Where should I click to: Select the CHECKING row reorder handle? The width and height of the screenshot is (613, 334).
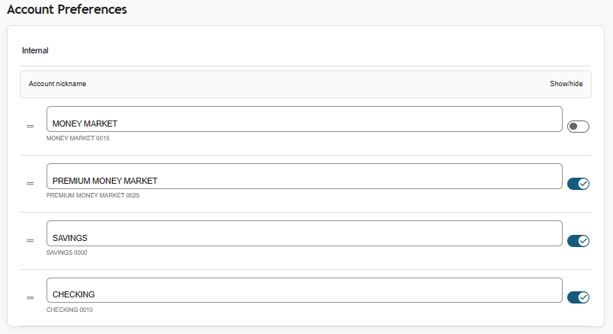30,298
